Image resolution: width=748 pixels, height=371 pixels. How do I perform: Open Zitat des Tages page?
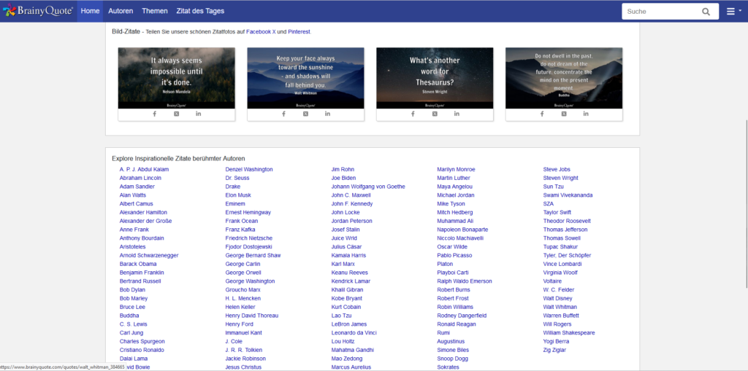200,11
